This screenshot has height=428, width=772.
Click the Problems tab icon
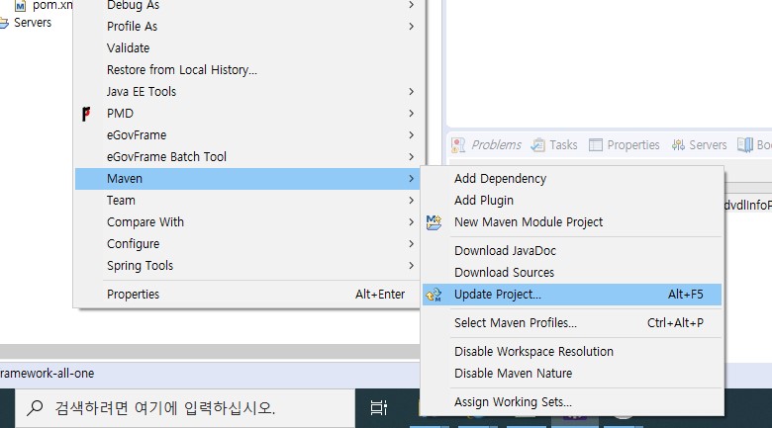click(458, 145)
